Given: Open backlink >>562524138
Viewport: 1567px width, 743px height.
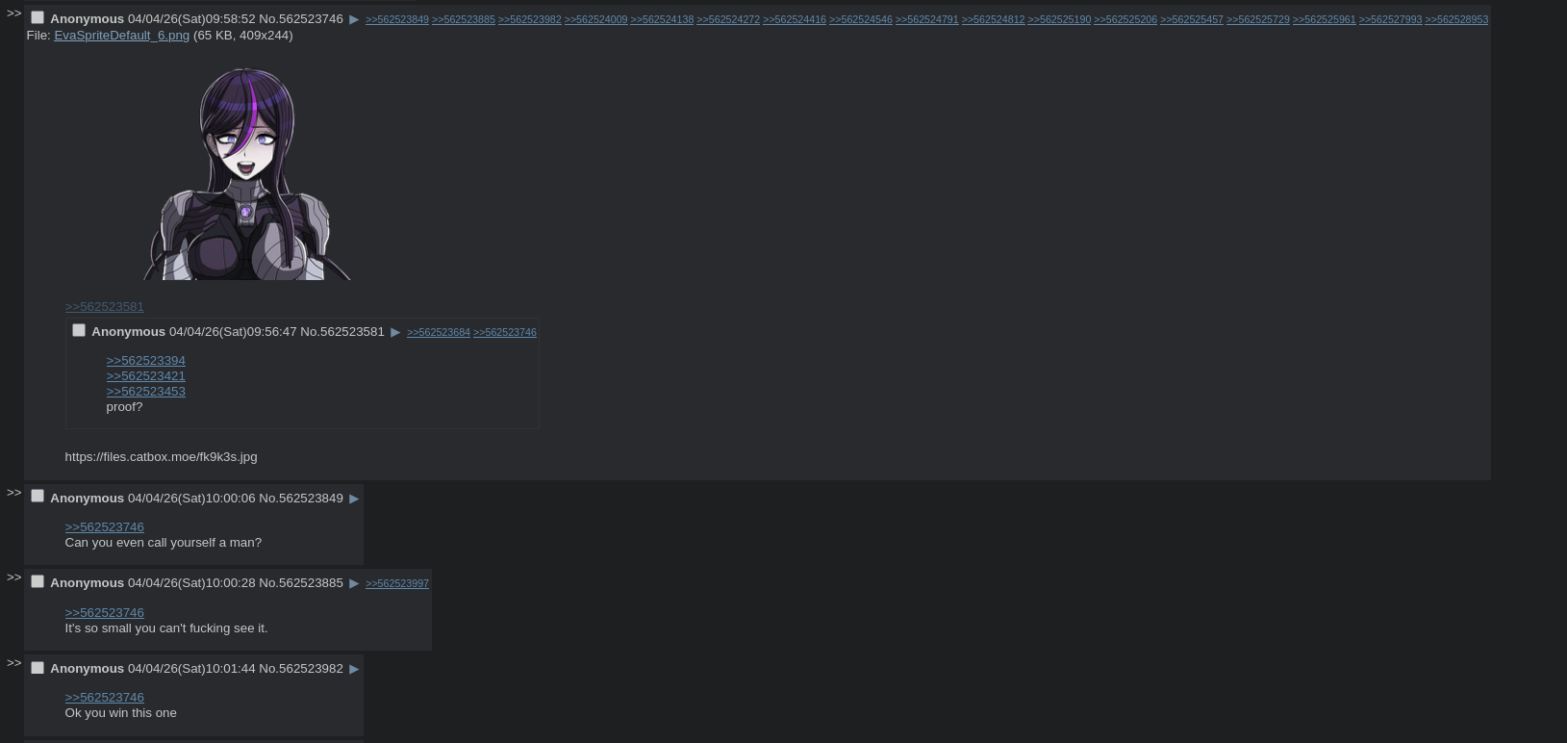Looking at the screenshot, I should point(662,19).
